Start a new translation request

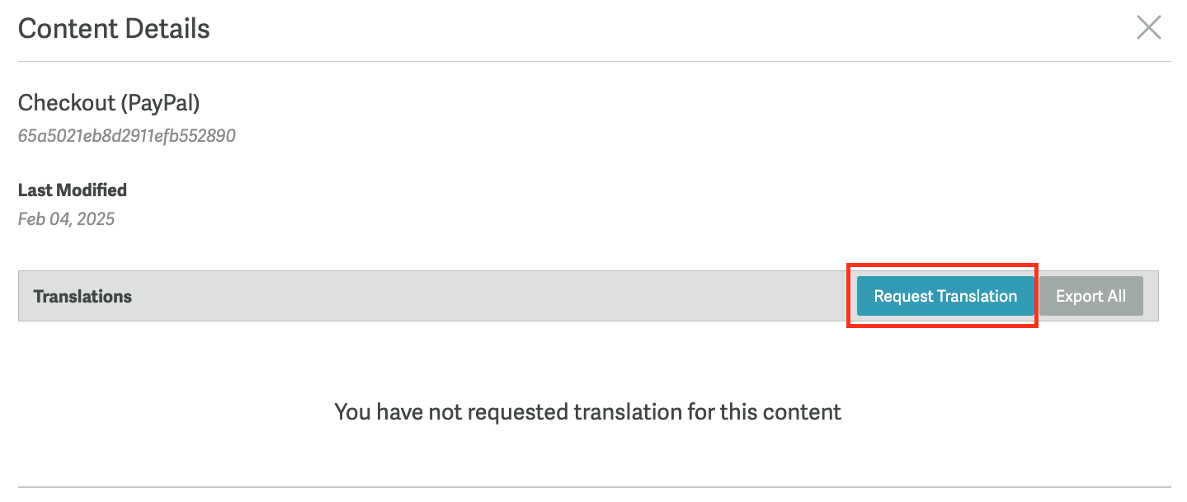945,296
